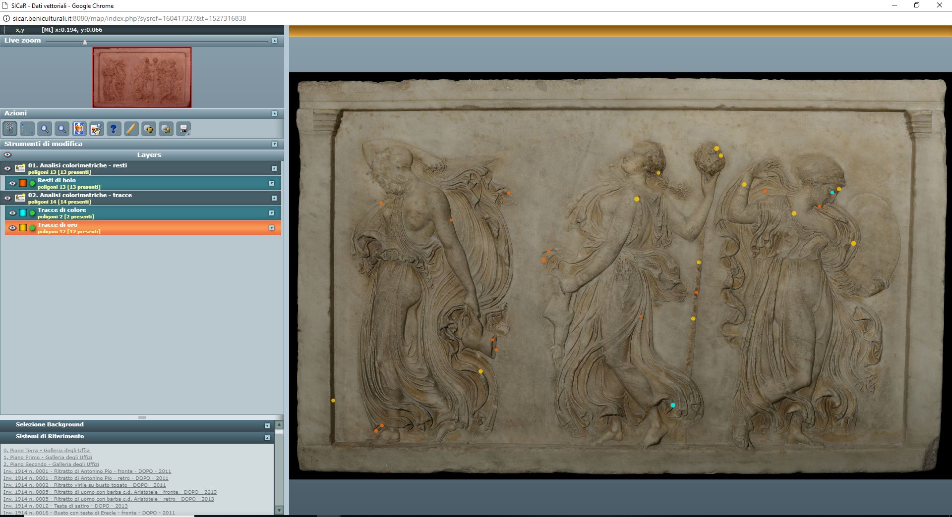Image resolution: width=952 pixels, height=517 pixels.
Task: Expand options for Tracce di oro layer
Action: [x=271, y=228]
